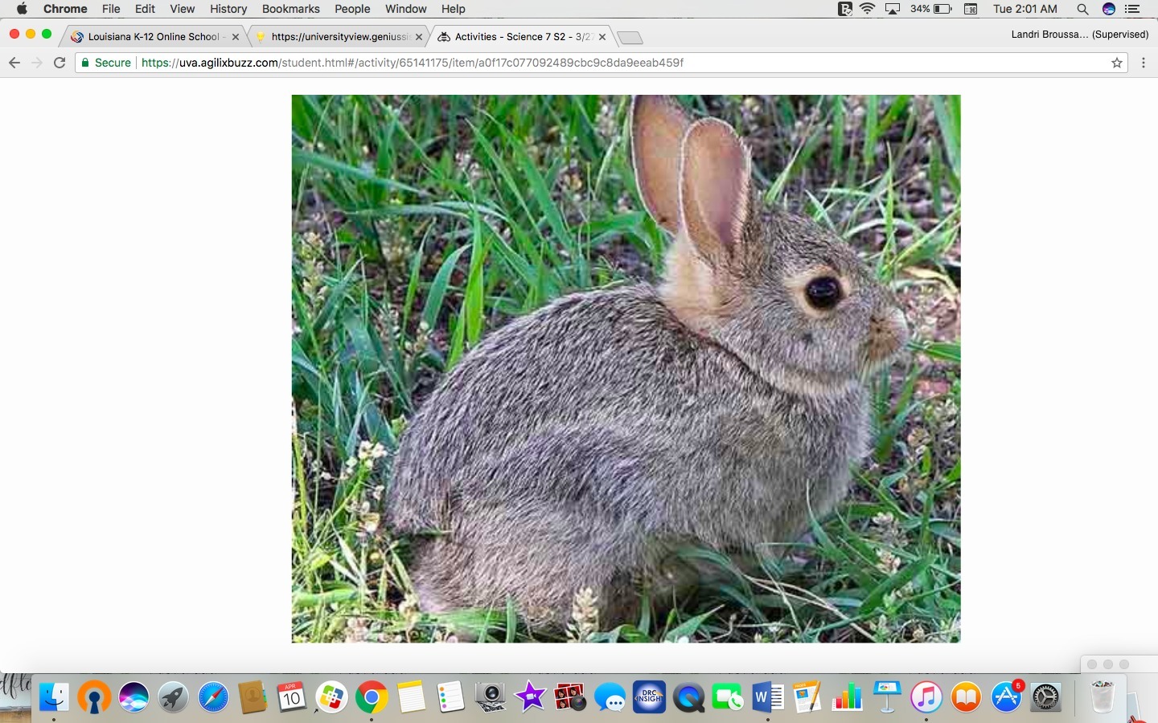
Task: Open the File menu
Action: (111, 9)
